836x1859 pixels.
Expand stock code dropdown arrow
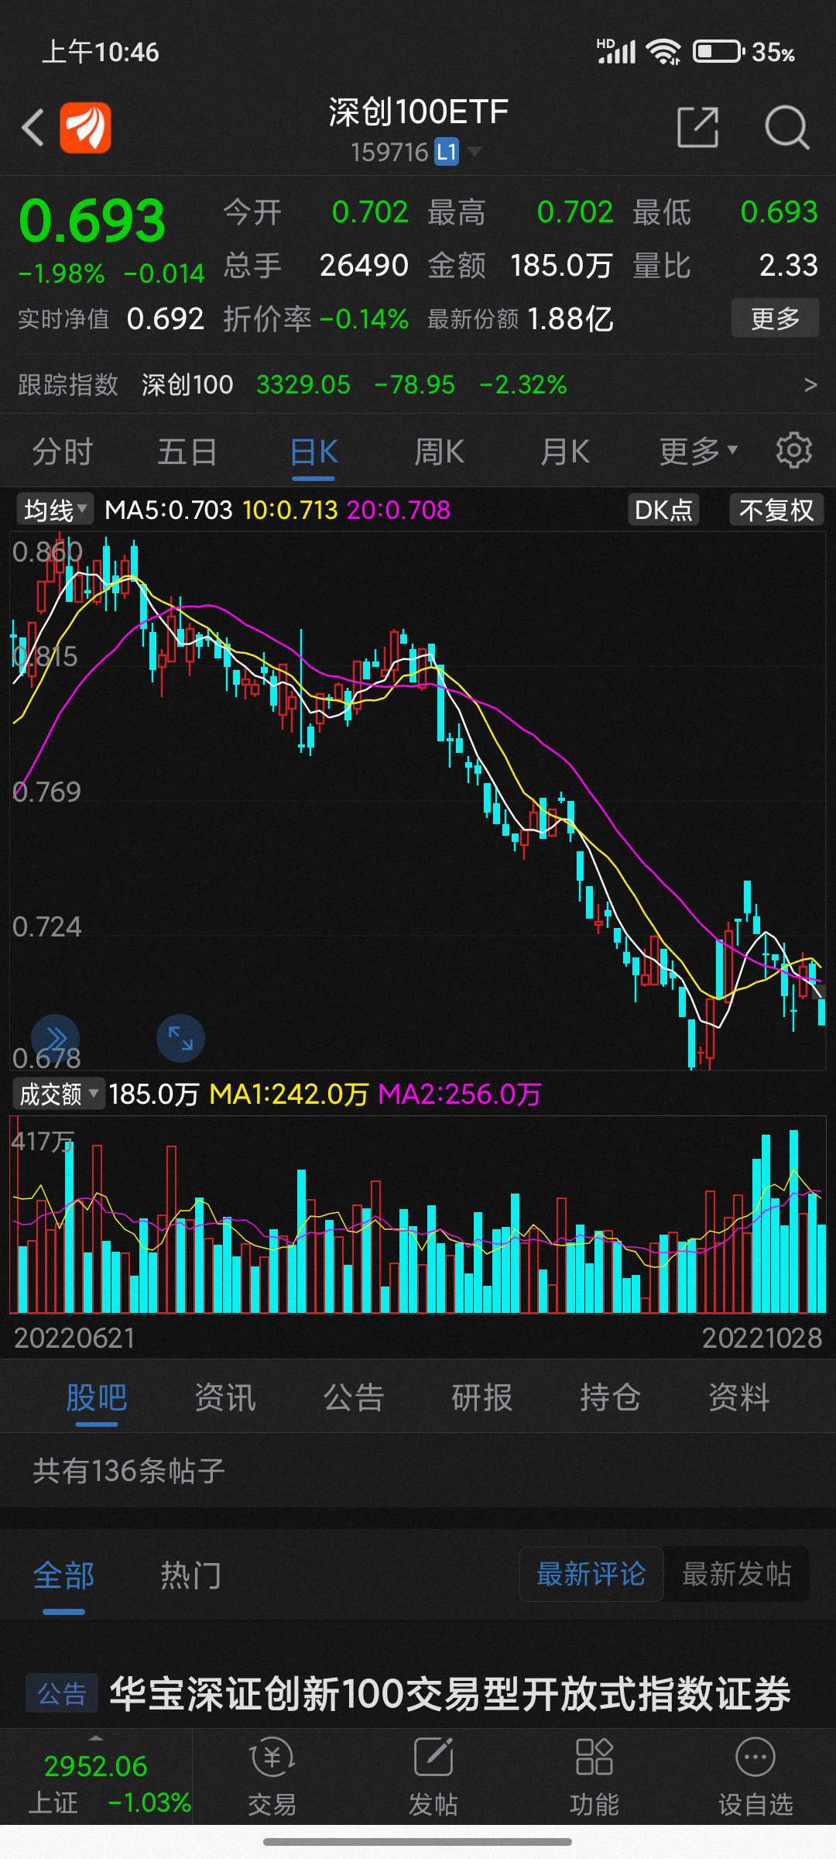(474, 151)
